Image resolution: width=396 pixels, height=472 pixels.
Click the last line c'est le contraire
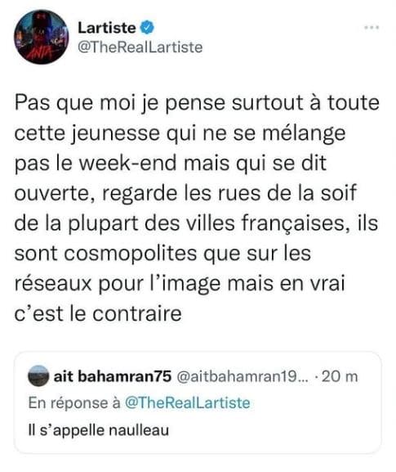pyautogui.click(x=98, y=313)
